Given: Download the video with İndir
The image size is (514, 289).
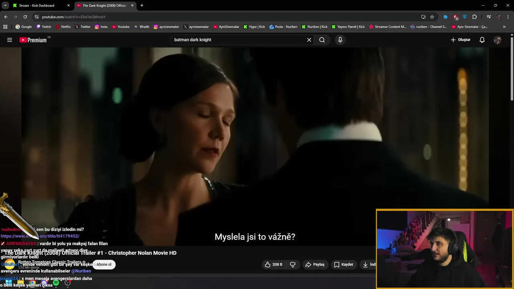Looking at the screenshot, I should tap(369, 265).
